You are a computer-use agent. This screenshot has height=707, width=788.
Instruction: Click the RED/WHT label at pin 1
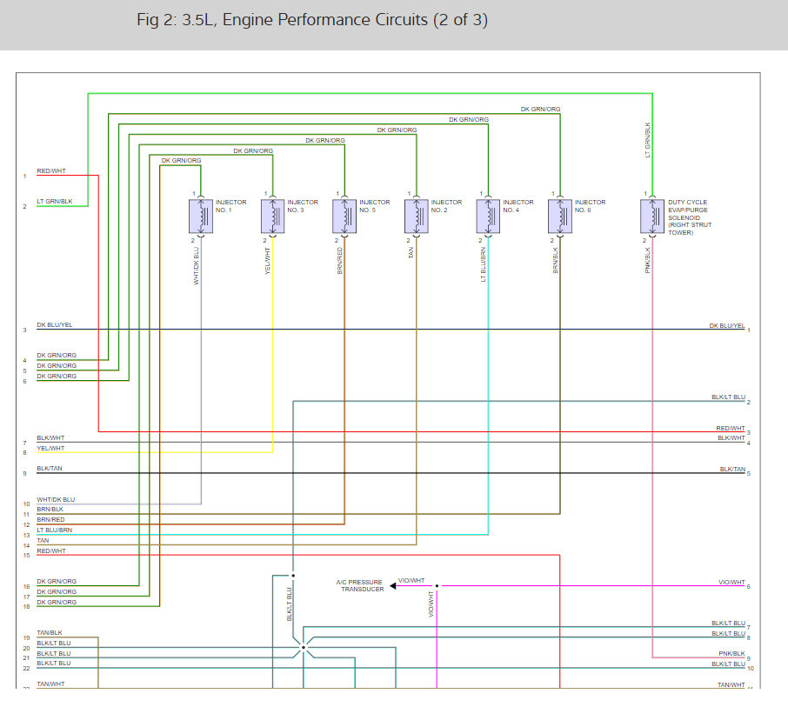(x=51, y=170)
